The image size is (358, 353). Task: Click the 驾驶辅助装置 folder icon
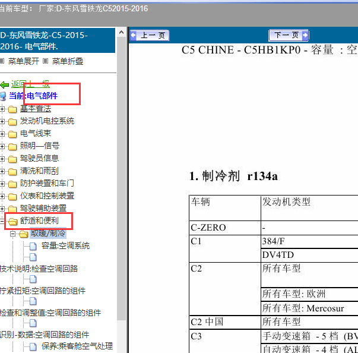point(12,209)
